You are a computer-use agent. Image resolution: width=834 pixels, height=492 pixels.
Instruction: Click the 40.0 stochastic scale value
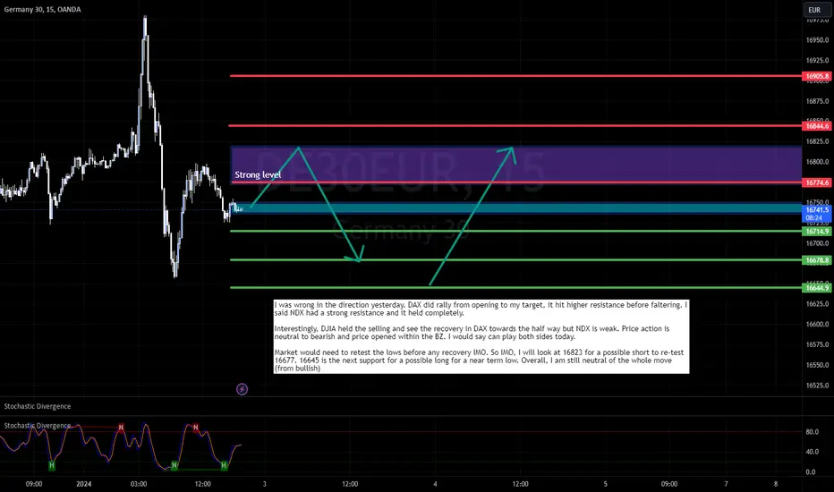point(812,452)
